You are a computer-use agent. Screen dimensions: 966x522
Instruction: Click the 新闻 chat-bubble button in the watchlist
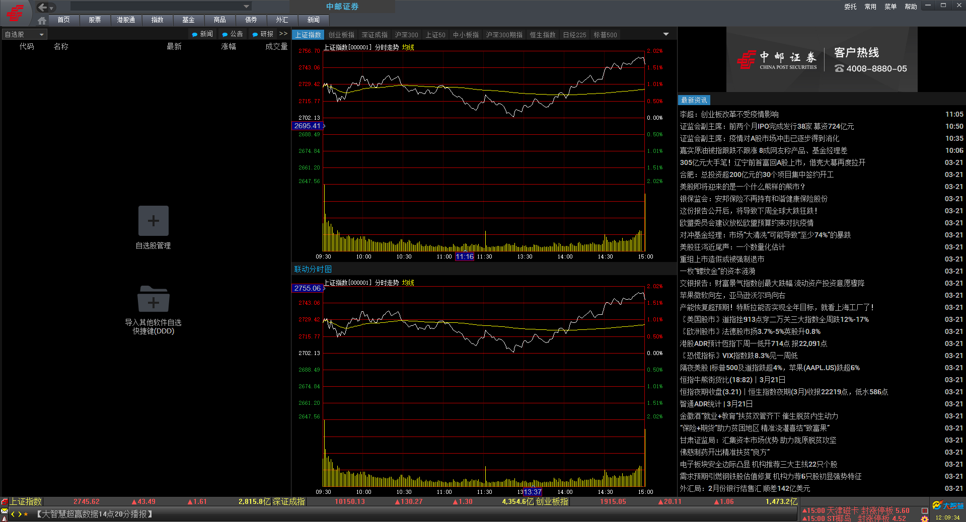coord(202,34)
